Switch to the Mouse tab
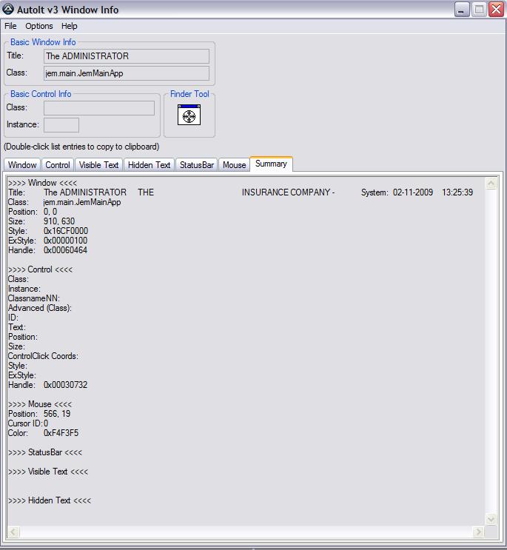The height and width of the screenshot is (550, 507). click(x=234, y=165)
